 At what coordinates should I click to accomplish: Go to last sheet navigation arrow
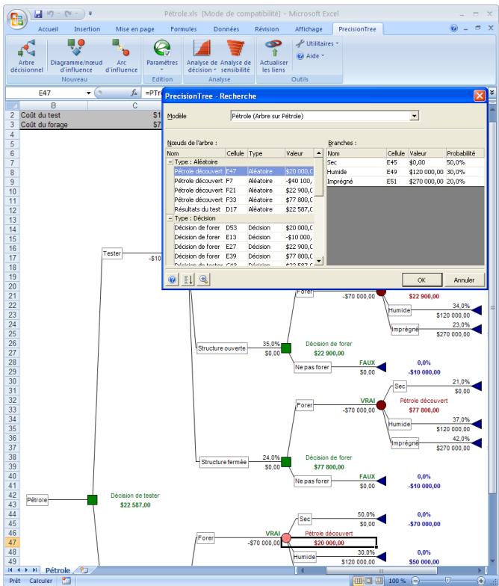pos(34,570)
